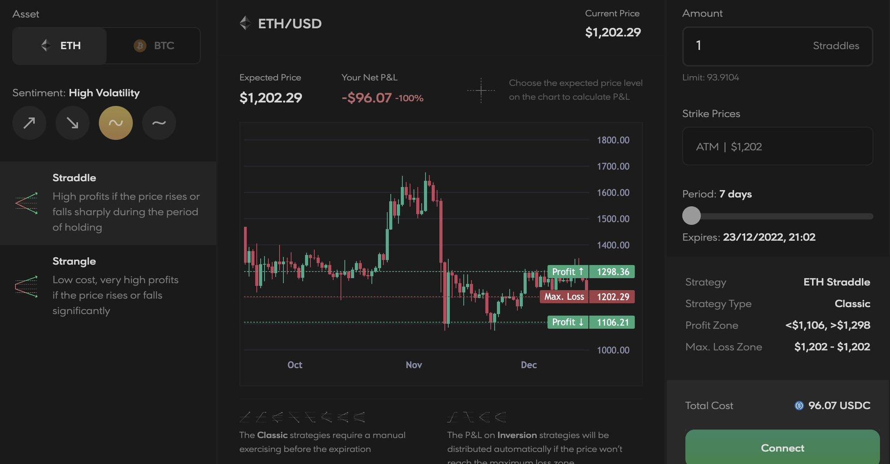Screen dimensions: 890x464
Task: Select the bullish up-arrow sentiment icon
Action: [29, 123]
